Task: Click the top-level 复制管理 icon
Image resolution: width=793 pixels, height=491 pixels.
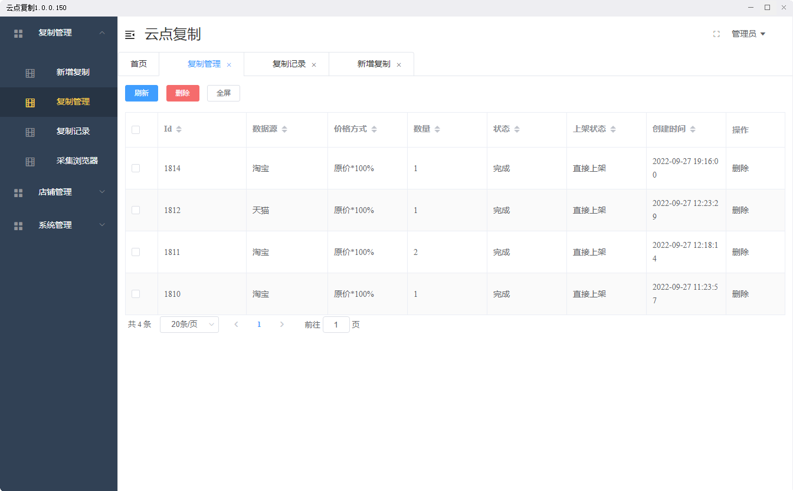Action: [x=18, y=33]
